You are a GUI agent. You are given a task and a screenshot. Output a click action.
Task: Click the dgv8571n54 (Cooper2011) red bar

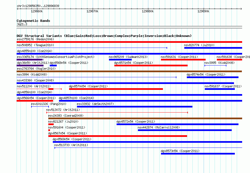[151, 66]
